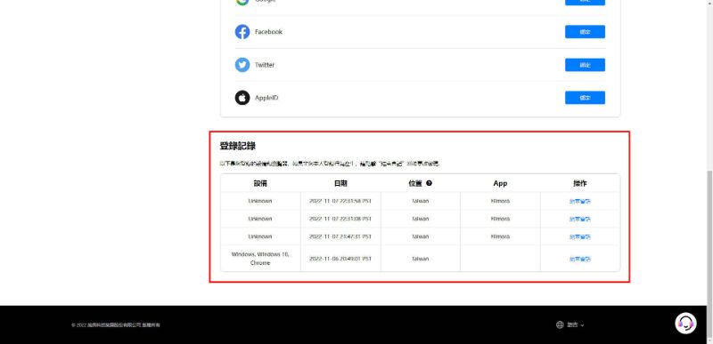This screenshot has height=344, width=713.
Task: Bind the Twitter account with its button
Action: coord(585,65)
